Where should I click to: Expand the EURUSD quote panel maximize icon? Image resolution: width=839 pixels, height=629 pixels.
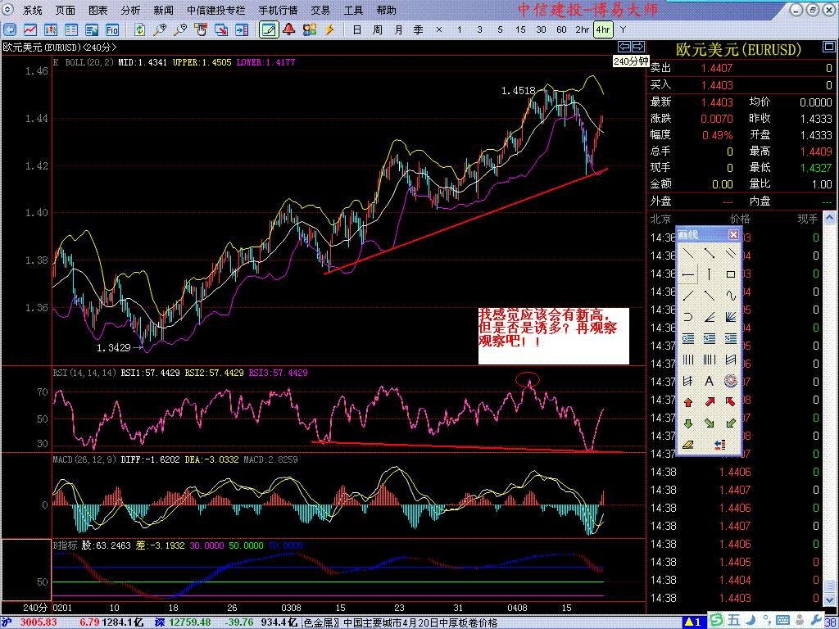[828, 48]
